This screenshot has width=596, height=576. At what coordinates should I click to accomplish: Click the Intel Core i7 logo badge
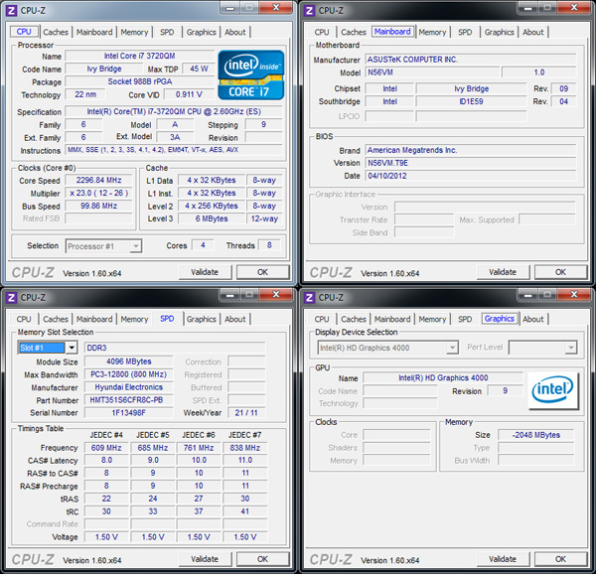(x=251, y=74)
